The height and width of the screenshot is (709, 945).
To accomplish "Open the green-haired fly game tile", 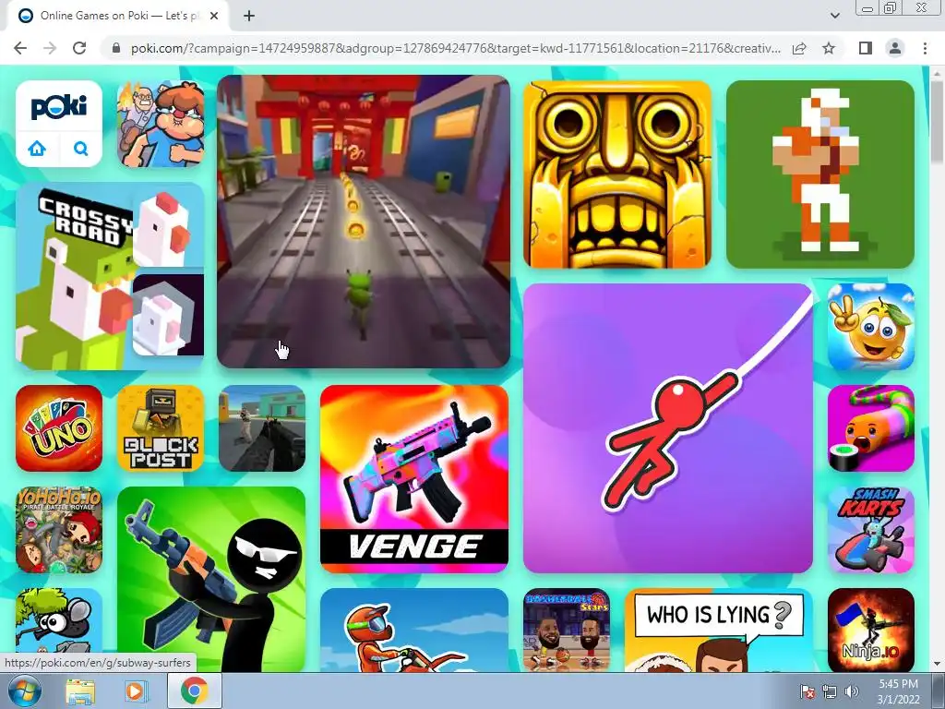I will coord(59,621).
